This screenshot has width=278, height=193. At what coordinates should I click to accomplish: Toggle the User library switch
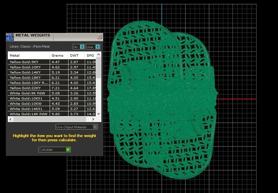[93, 47]
